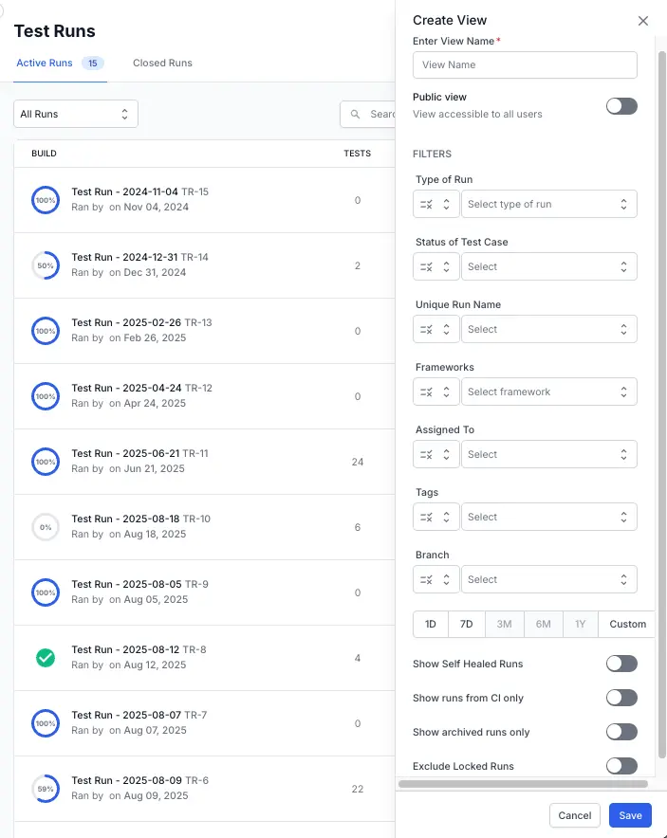Enable the Public view toggle
This screenshot has width=667, height=838.
621,105
